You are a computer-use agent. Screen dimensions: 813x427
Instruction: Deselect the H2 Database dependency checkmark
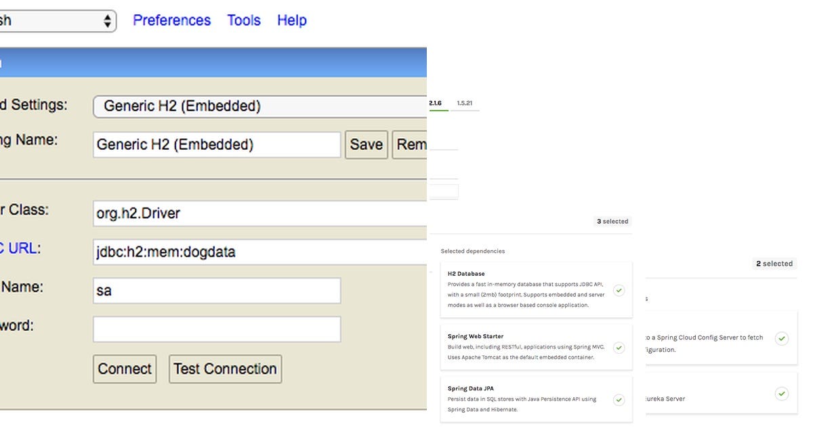tap(619, 290)
